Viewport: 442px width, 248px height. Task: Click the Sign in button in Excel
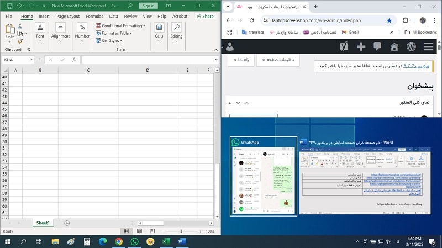pos(148,6)
